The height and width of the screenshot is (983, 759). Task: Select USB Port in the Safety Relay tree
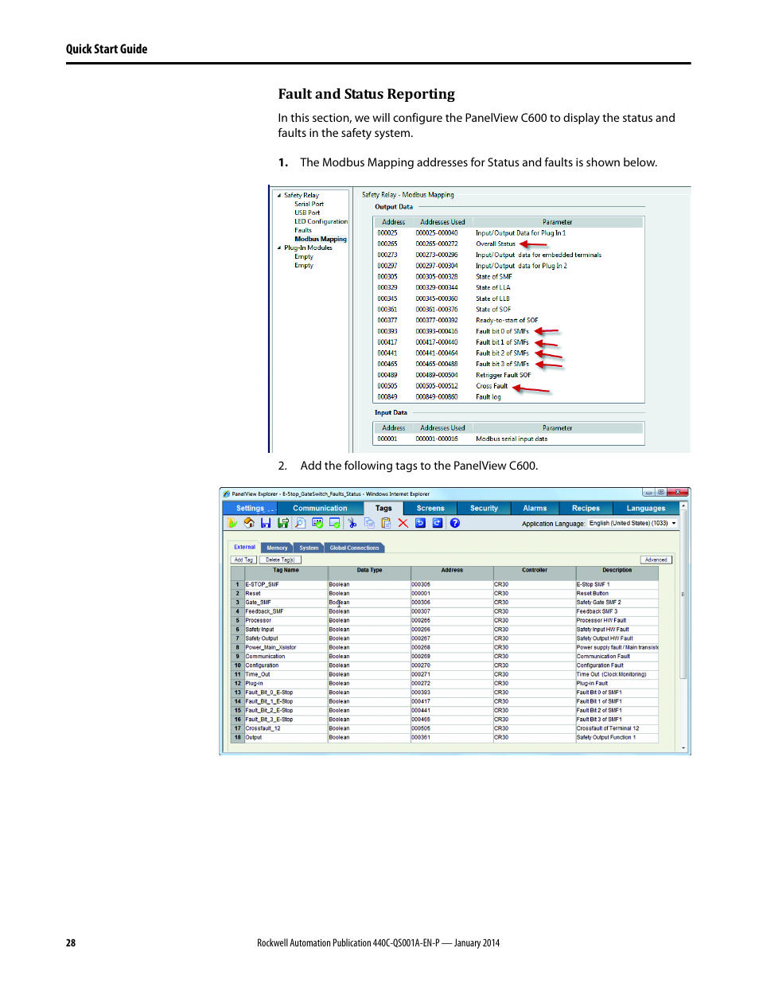coord(307,213)
